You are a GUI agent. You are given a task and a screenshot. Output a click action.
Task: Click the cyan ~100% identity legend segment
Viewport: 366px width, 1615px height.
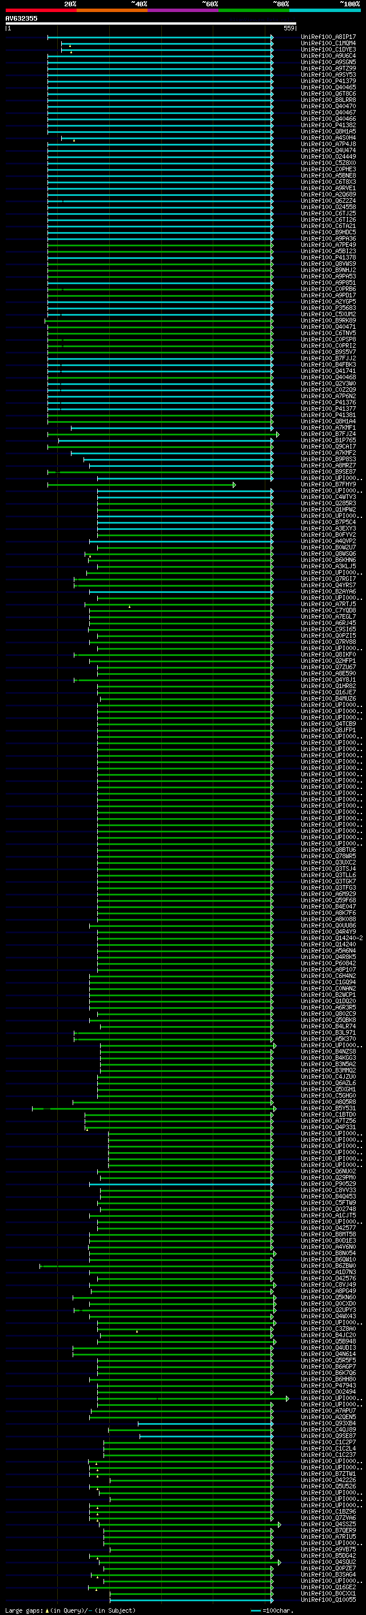pyautogui.click(x=325, y=10)
